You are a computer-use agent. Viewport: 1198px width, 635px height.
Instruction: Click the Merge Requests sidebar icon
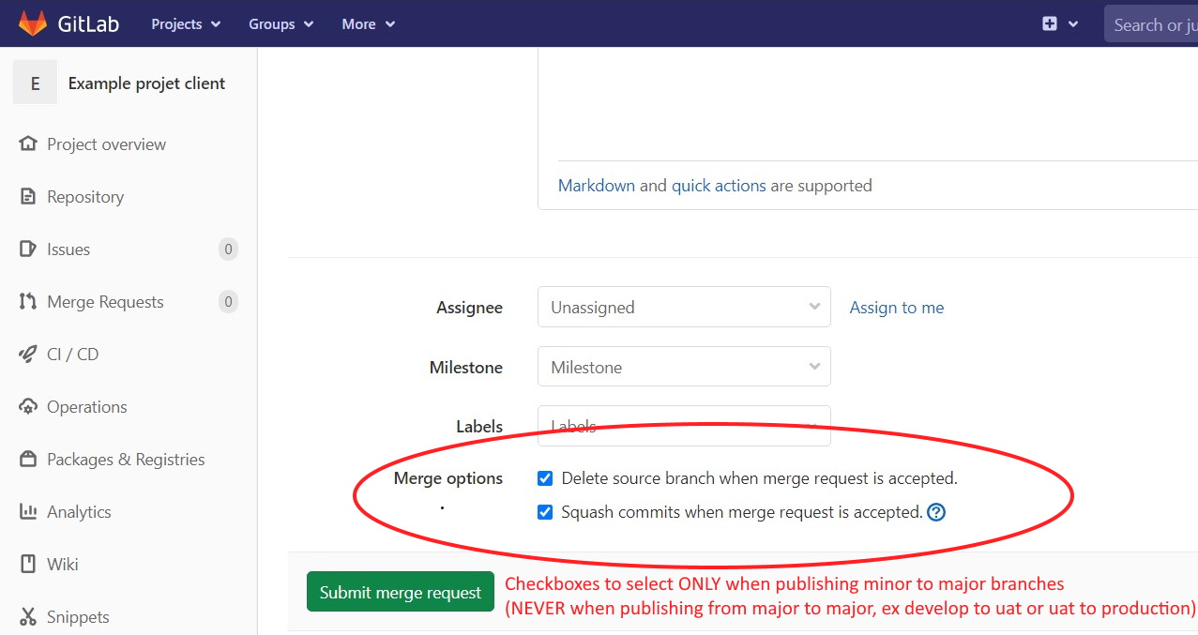click(28, 301)
